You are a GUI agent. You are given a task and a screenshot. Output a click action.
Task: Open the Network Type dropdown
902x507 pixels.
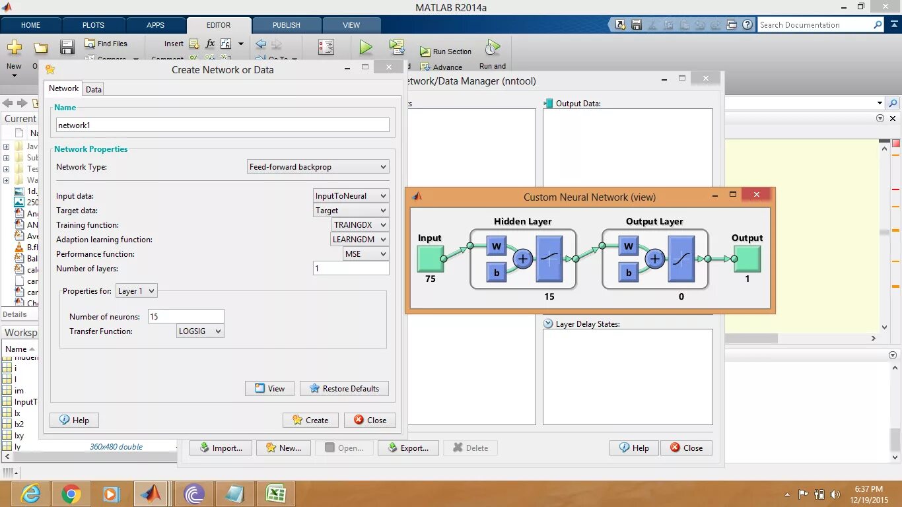point(318,167)
